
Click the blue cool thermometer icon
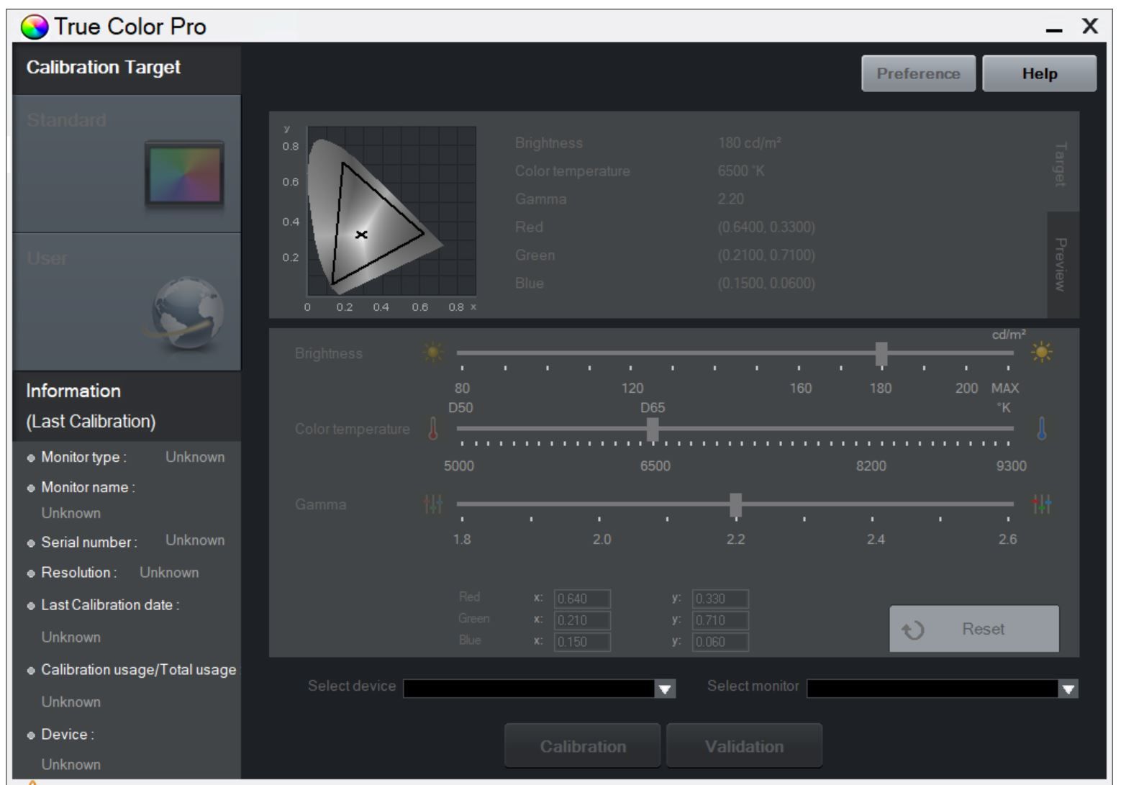pos(1041,429)
